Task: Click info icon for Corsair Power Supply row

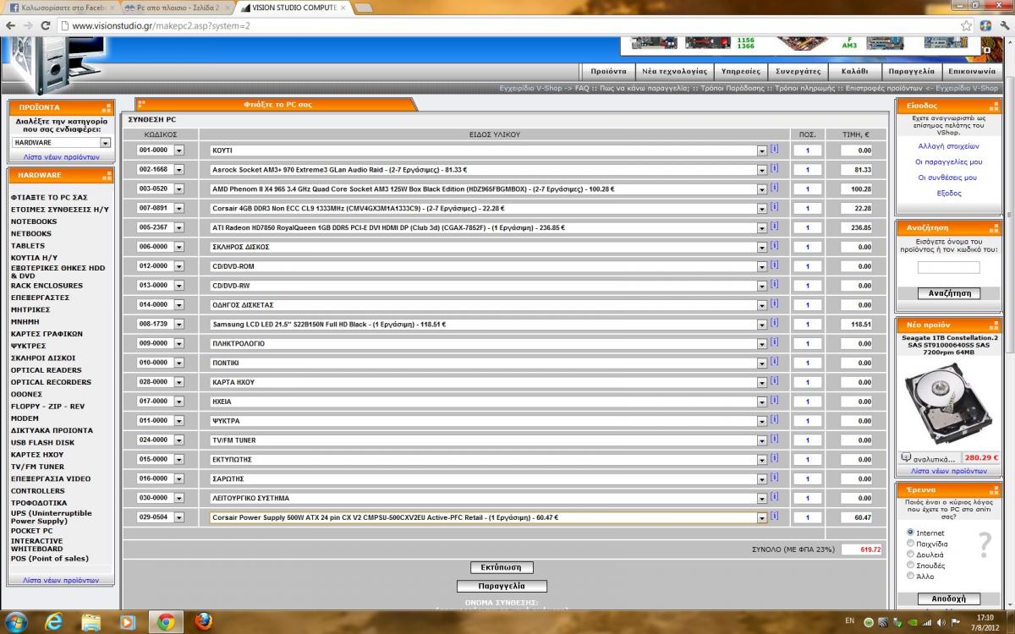Action: click(x=774, y=516)
